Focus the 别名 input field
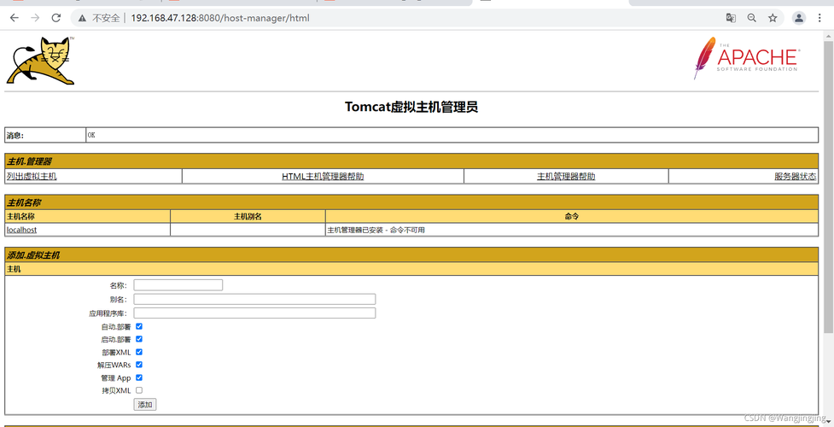Screen dimensions: 834x427 [254, 299]
